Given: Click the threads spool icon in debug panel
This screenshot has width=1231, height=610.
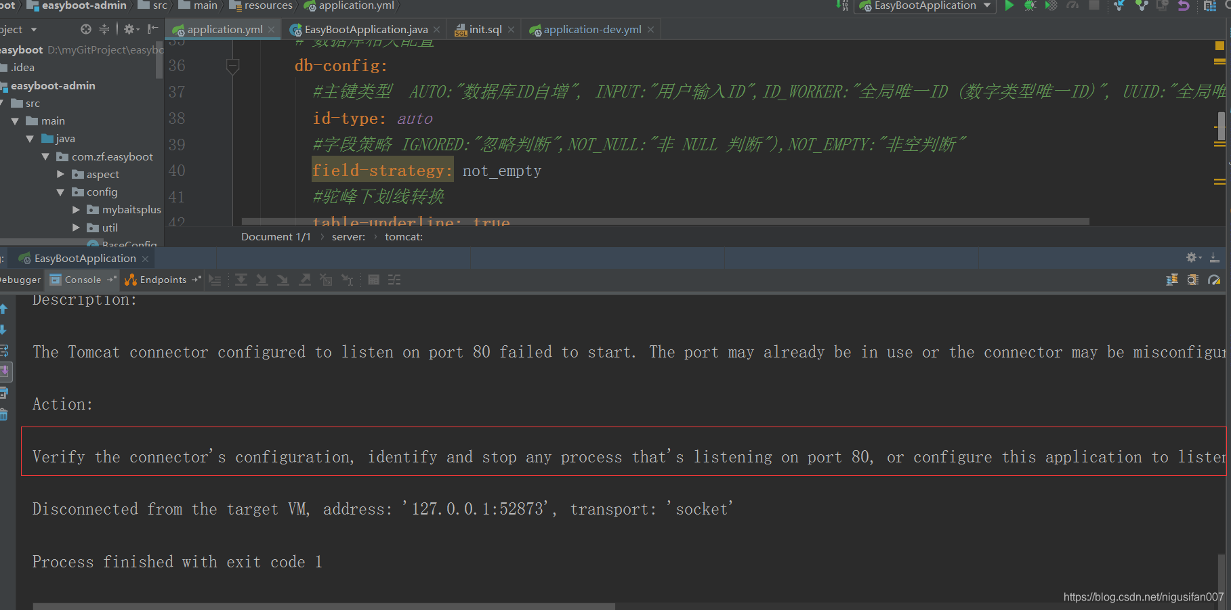Looking at the screenshot, I should (1171, 280).
